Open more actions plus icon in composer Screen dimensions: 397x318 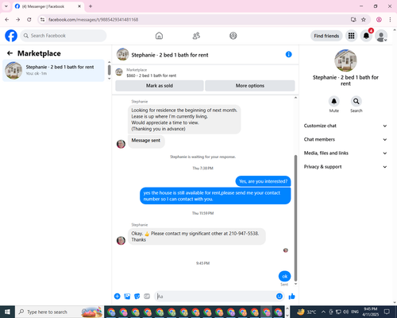118,297
